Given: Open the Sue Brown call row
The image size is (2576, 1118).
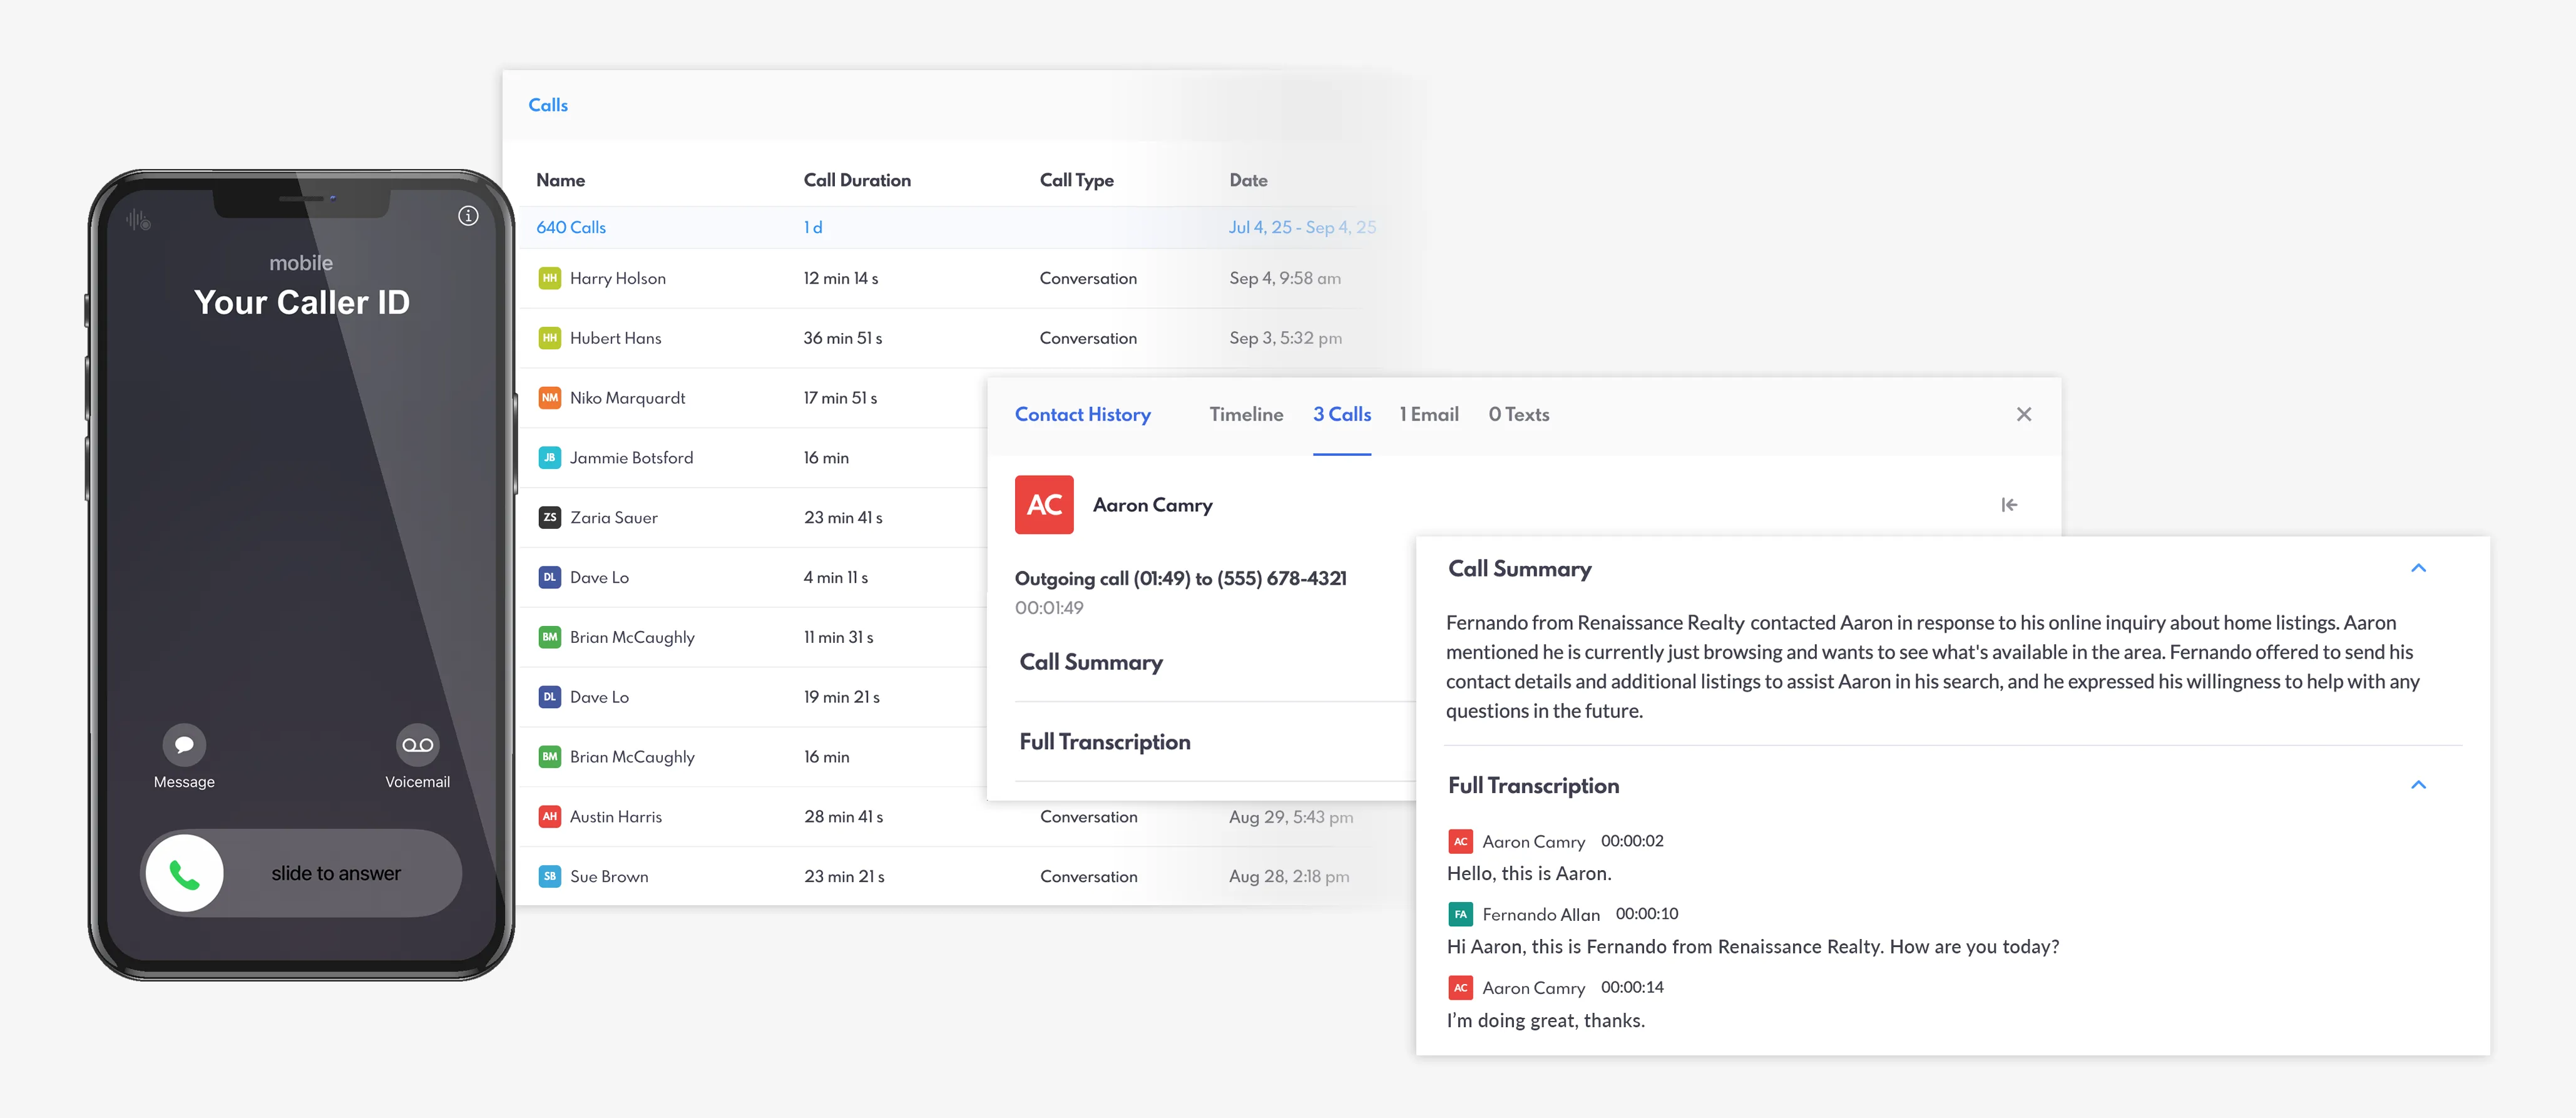Looking at the screenshot, I should pos(609,877).
